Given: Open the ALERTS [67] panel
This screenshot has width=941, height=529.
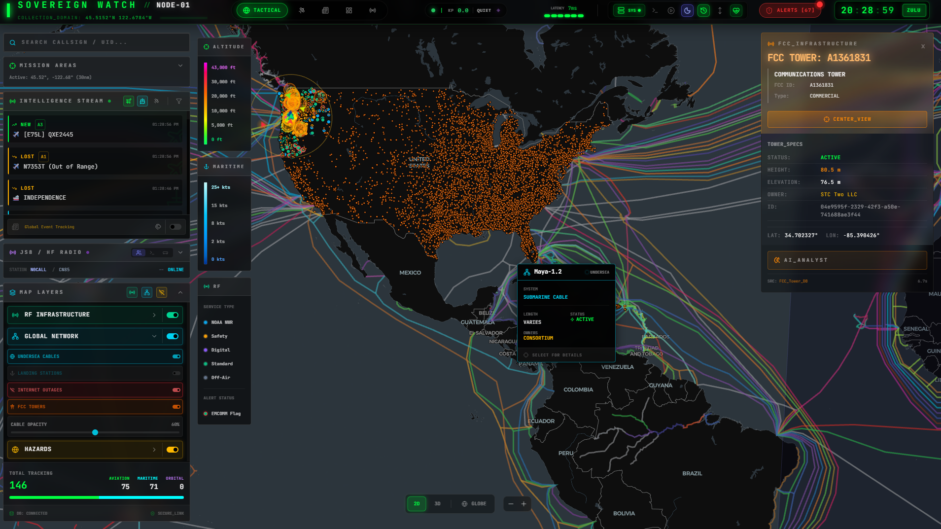Looking at the screenshot, I should point(789,10).
